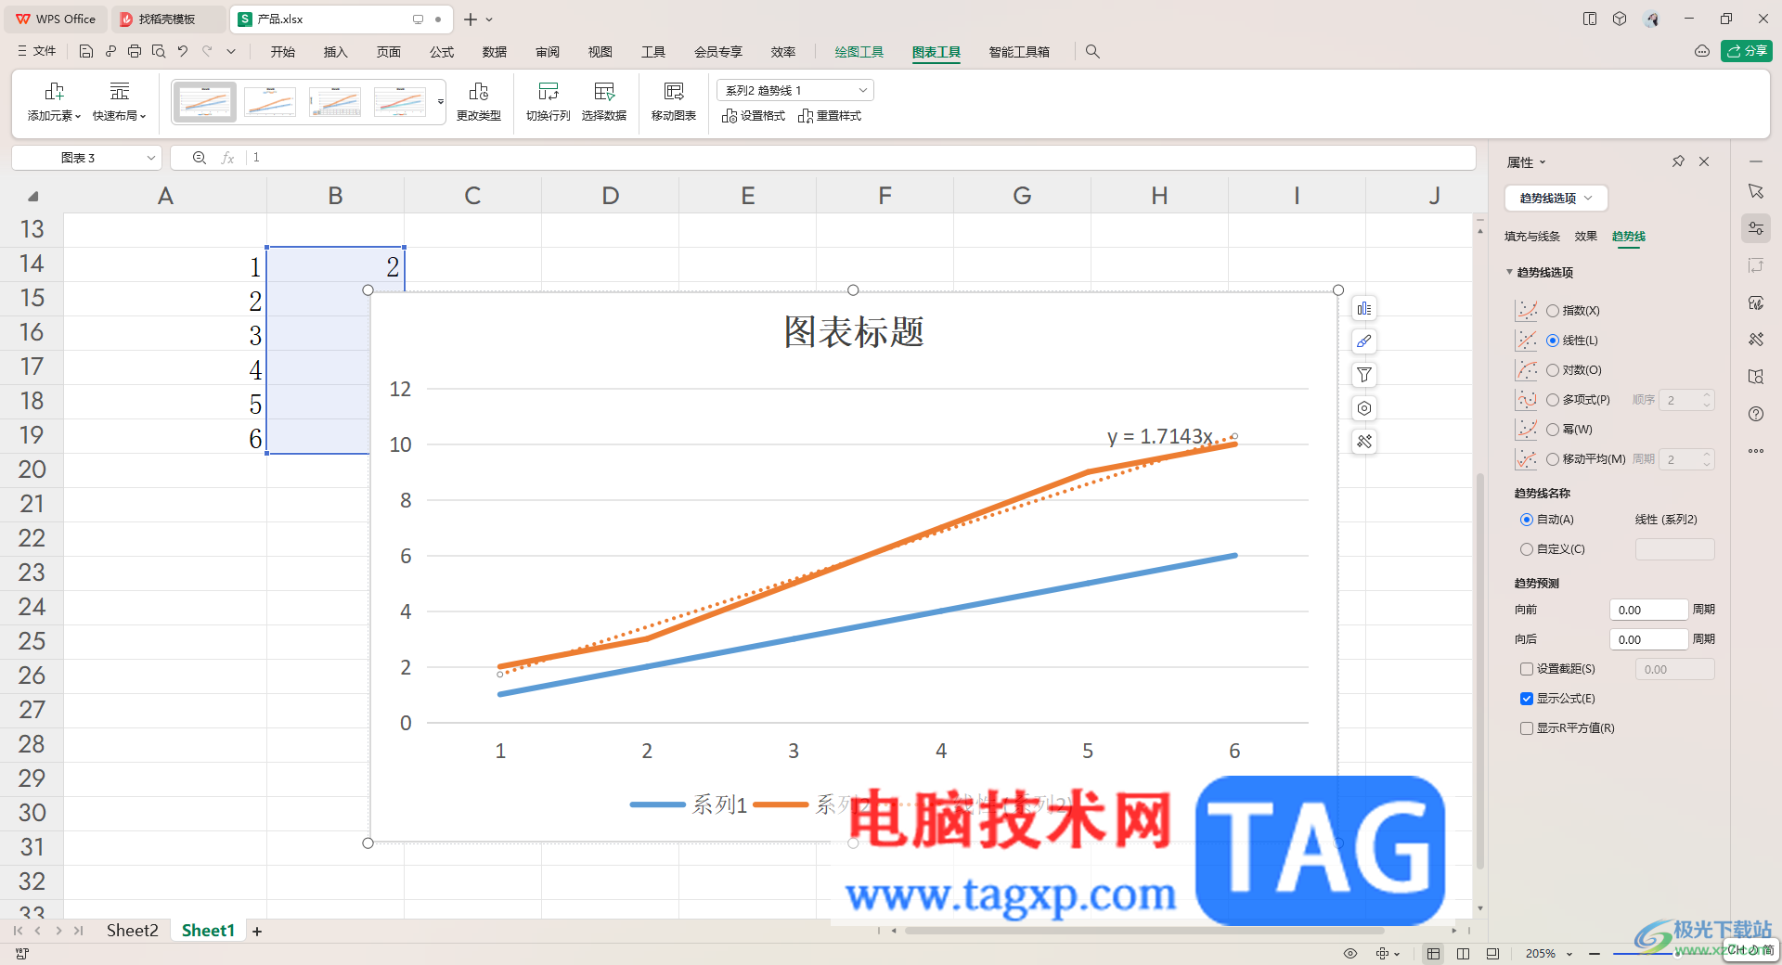Viewport: 1782px width, 965px height.
Task: Enable Set Intercept (设置截距) checkbox
Action: pos(1527,669)
